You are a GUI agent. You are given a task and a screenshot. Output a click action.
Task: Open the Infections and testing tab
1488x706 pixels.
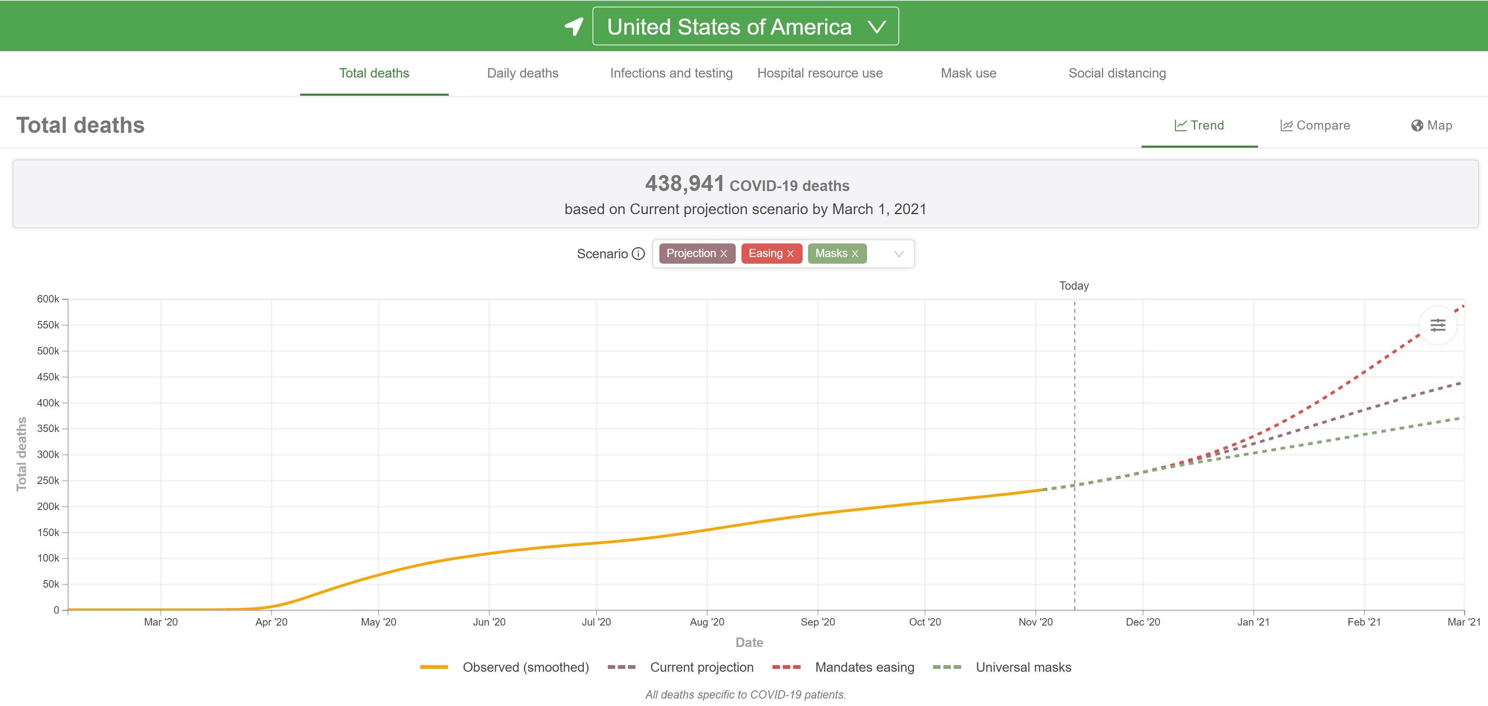coord(671,73)
